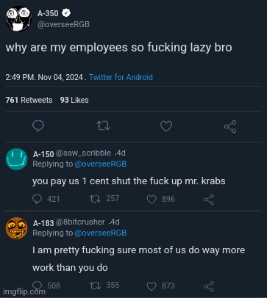Open A-350's profile avatar
267x298 pixels.
(x=18, y=18)
